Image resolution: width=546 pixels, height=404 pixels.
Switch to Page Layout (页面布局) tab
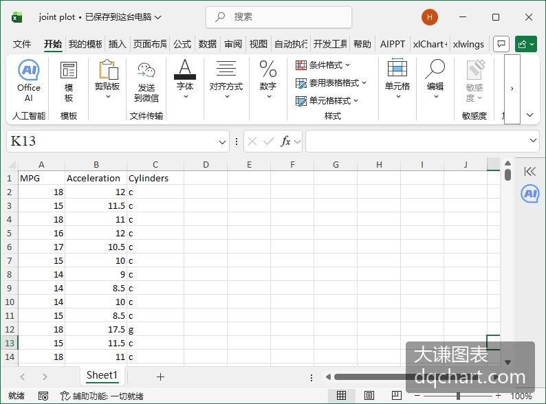(x=150, y=44)
